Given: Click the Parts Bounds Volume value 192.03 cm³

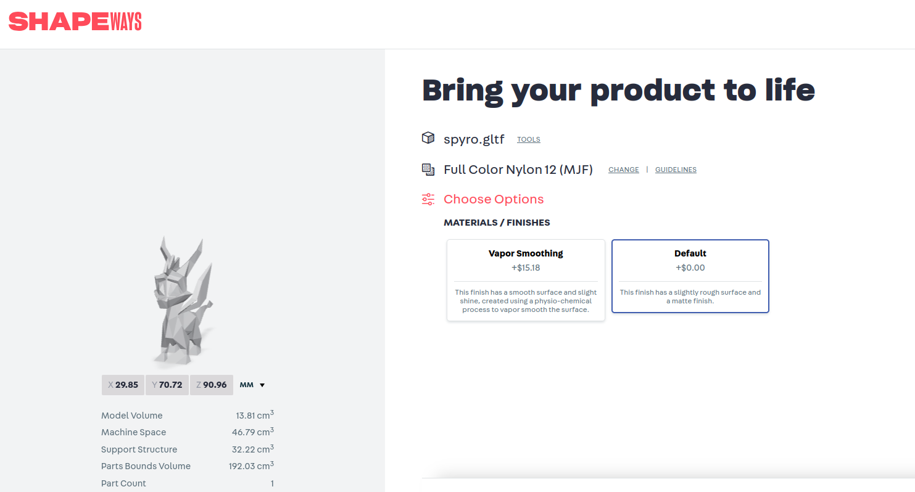Looking at the screenshot, I should click(x=251, y=465).
